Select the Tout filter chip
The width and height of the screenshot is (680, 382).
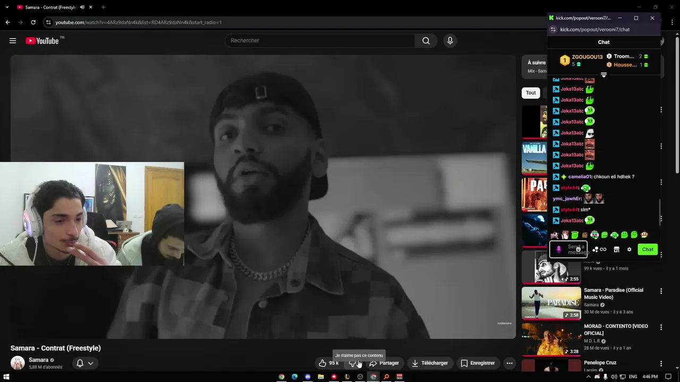pos(531,93)
